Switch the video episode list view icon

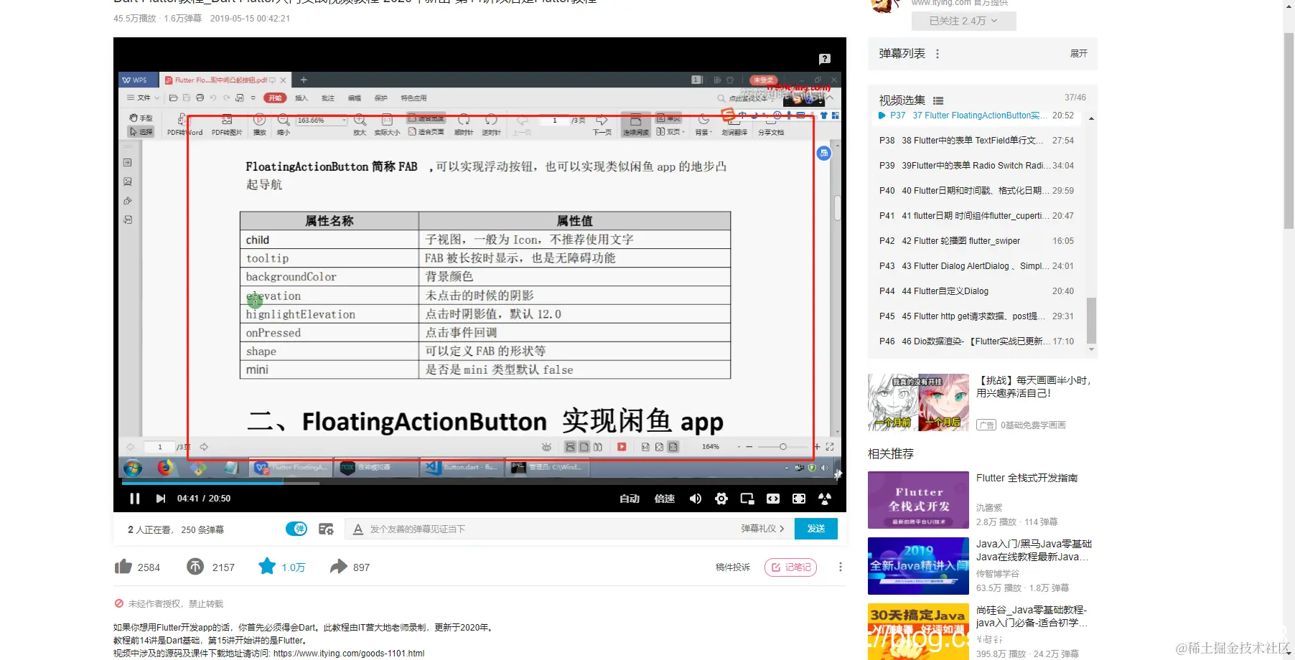[938, 100]
